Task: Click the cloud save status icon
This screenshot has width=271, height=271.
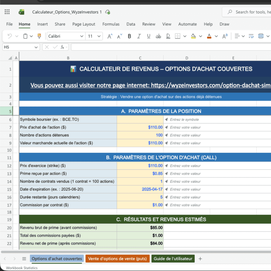Action: (107, 12)
